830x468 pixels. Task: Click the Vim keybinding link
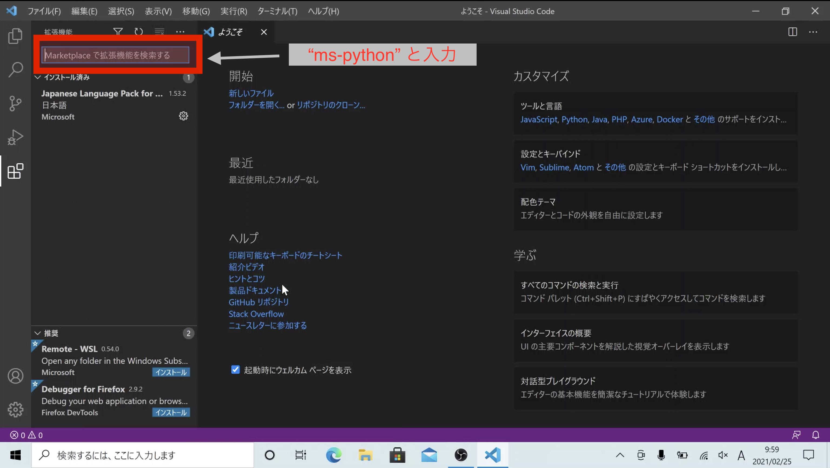pos(528,168)
